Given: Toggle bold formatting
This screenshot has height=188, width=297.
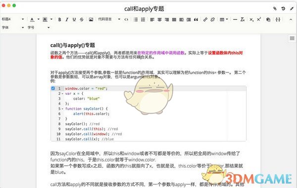Looking at the screenshot, I should 60,19.
